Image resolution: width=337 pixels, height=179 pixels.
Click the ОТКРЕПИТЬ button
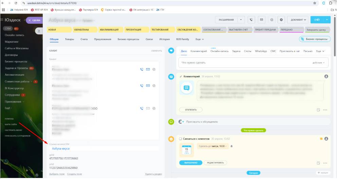pyautogui.click(x=191, y=110)
